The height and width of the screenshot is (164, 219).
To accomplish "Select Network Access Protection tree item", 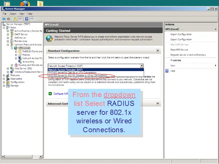I will coord(33,58).
